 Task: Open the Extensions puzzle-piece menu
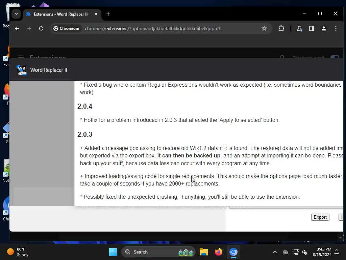pos(281,28)
